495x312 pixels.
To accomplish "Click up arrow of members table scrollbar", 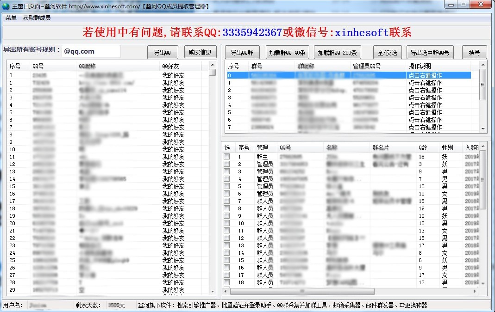I will pyautogui.click(x=483, y=147).
